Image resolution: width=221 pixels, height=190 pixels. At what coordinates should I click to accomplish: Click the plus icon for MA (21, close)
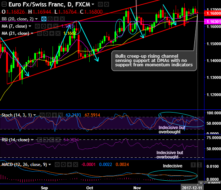52,33
